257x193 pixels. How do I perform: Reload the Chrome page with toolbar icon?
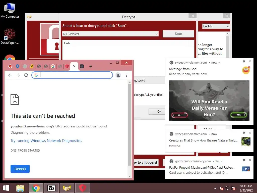26,75
